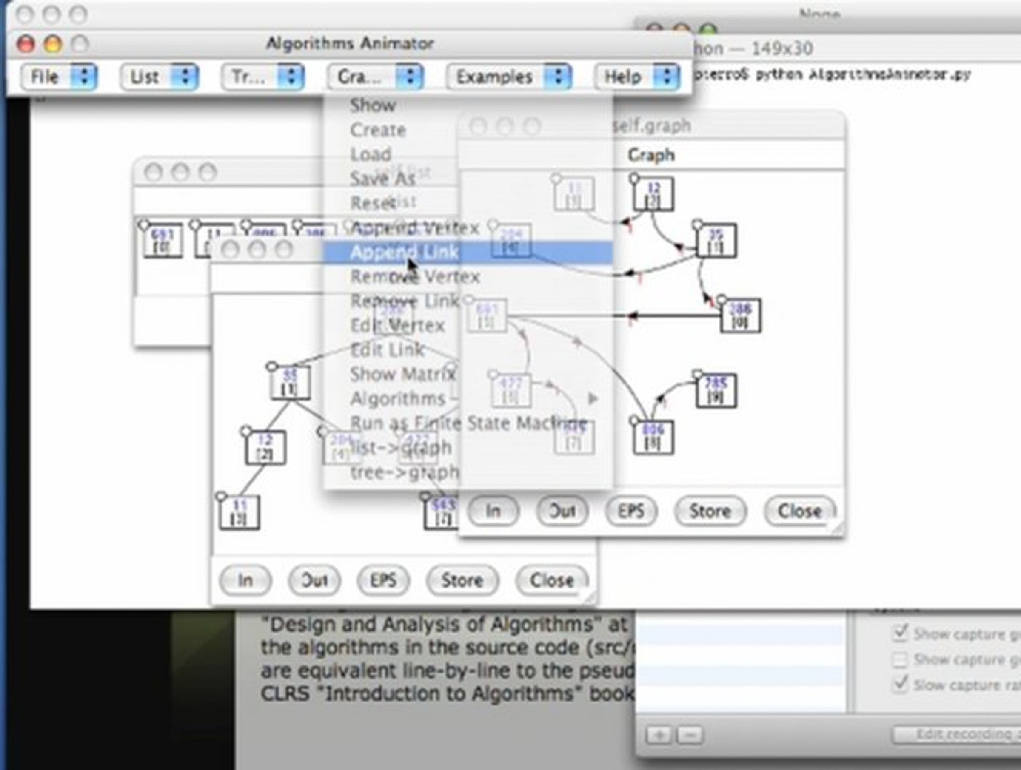
Task: Select tree node 11 [3] in tree window
Action: point(240,513)
